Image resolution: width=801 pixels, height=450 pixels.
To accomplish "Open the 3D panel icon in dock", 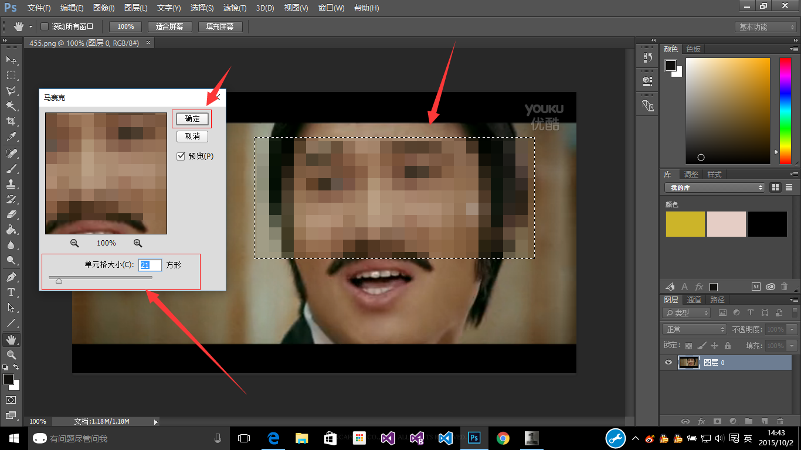I will coord(647,80).
